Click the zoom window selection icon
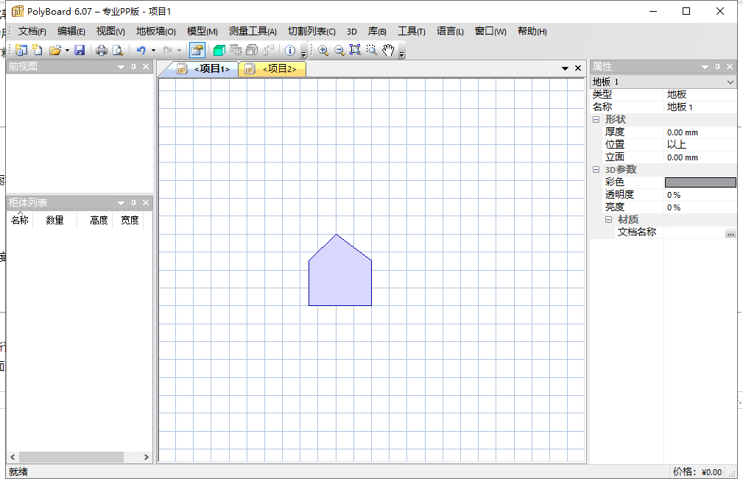The width and height of the screenshot is (743, 484). 371,50
